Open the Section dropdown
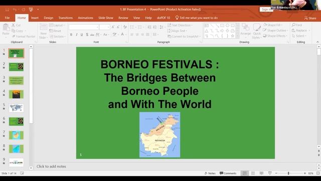This screenshot has height=181, width=321. pyautogui.click(x=58, y=36)
